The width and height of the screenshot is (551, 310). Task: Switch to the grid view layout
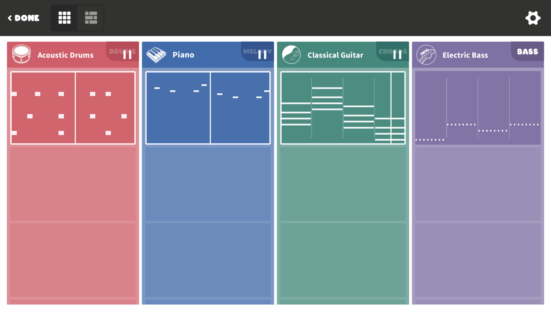click(64, 18)
